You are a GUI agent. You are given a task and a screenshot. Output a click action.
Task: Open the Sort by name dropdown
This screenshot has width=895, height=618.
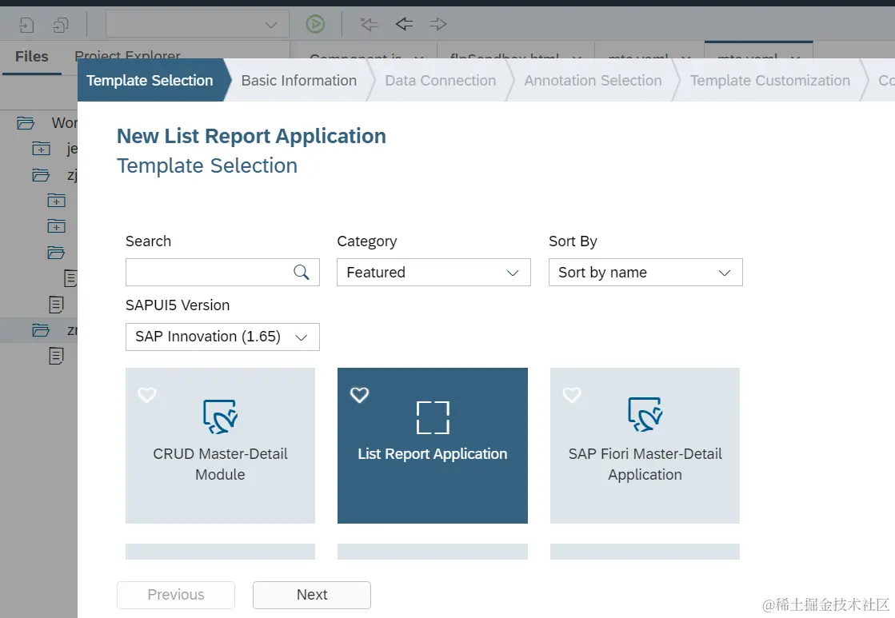click(645, 272)
